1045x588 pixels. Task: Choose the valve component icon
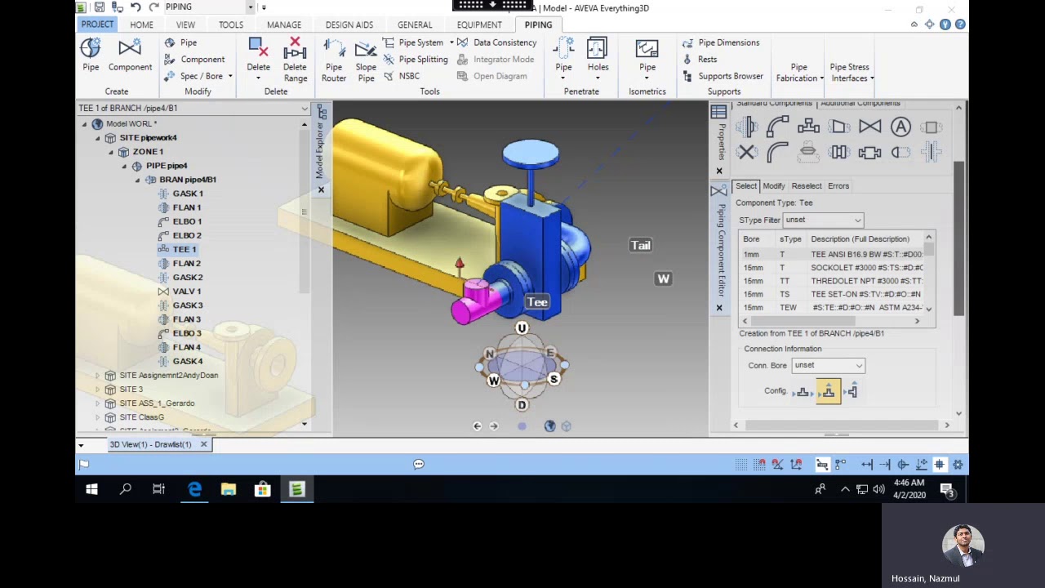coord(869,127)
